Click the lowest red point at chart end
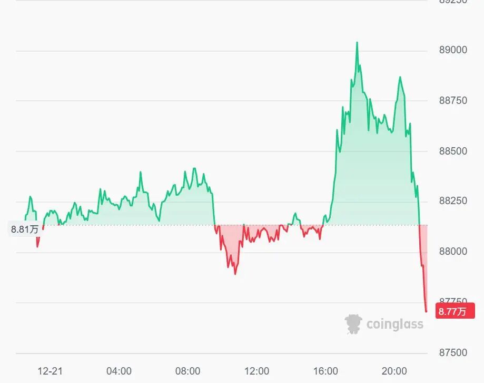The height and width of the screenshot is (383, 484). pyautogui.click(x=426, y=311)
